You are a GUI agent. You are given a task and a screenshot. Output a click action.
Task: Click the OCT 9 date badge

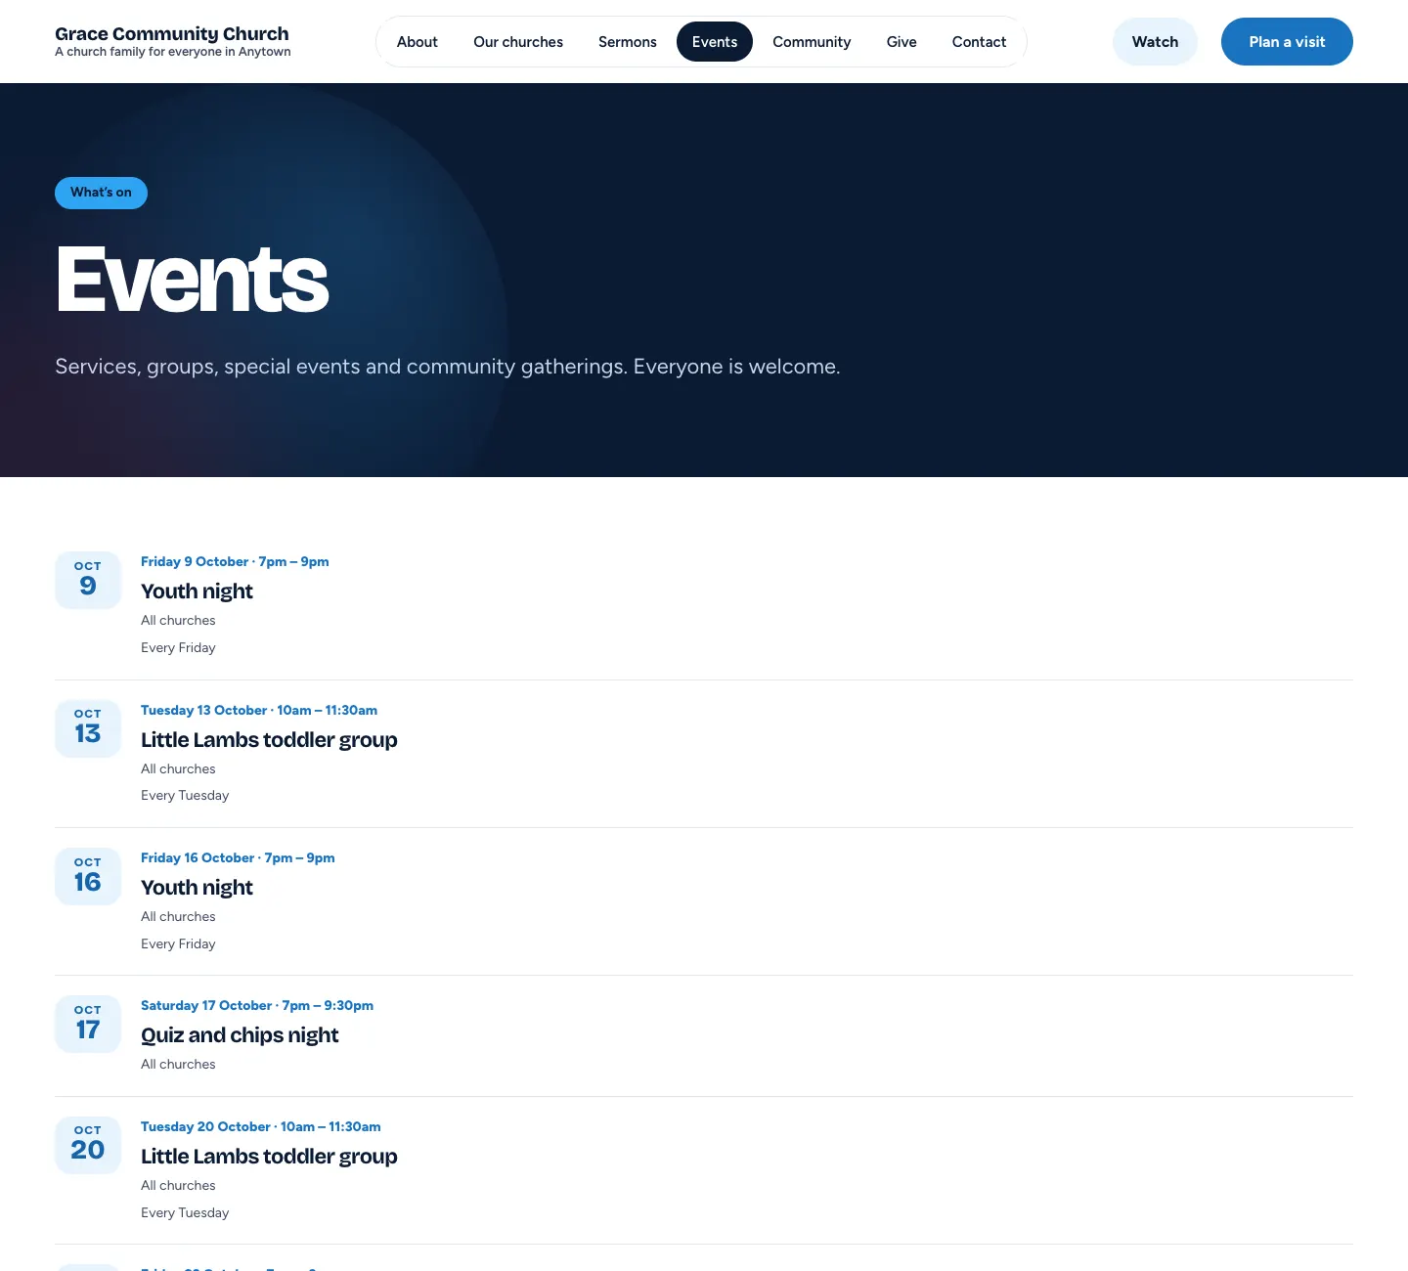coord(88,580)
